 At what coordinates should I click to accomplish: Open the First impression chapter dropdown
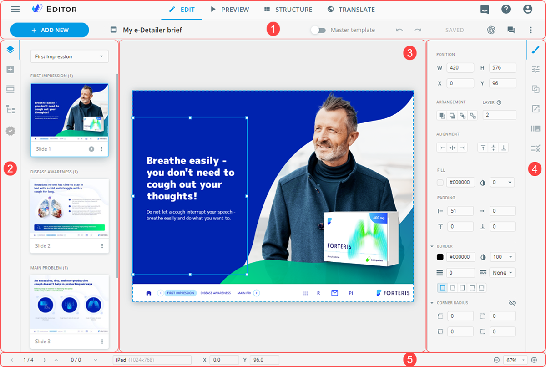(x=69, y=56)
